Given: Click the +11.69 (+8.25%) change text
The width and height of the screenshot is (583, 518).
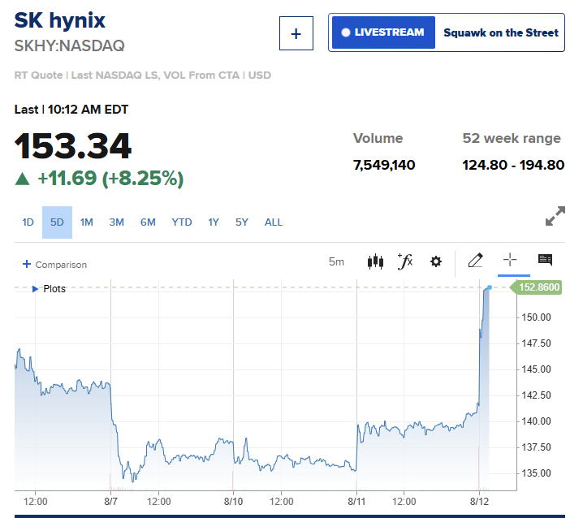Looking at the screenshot, I should (x=110, y=178).
